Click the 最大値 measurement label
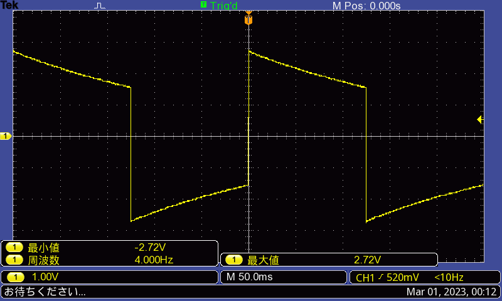The width and height of the screenshot is (502, 301). click(x=263, y=260)
